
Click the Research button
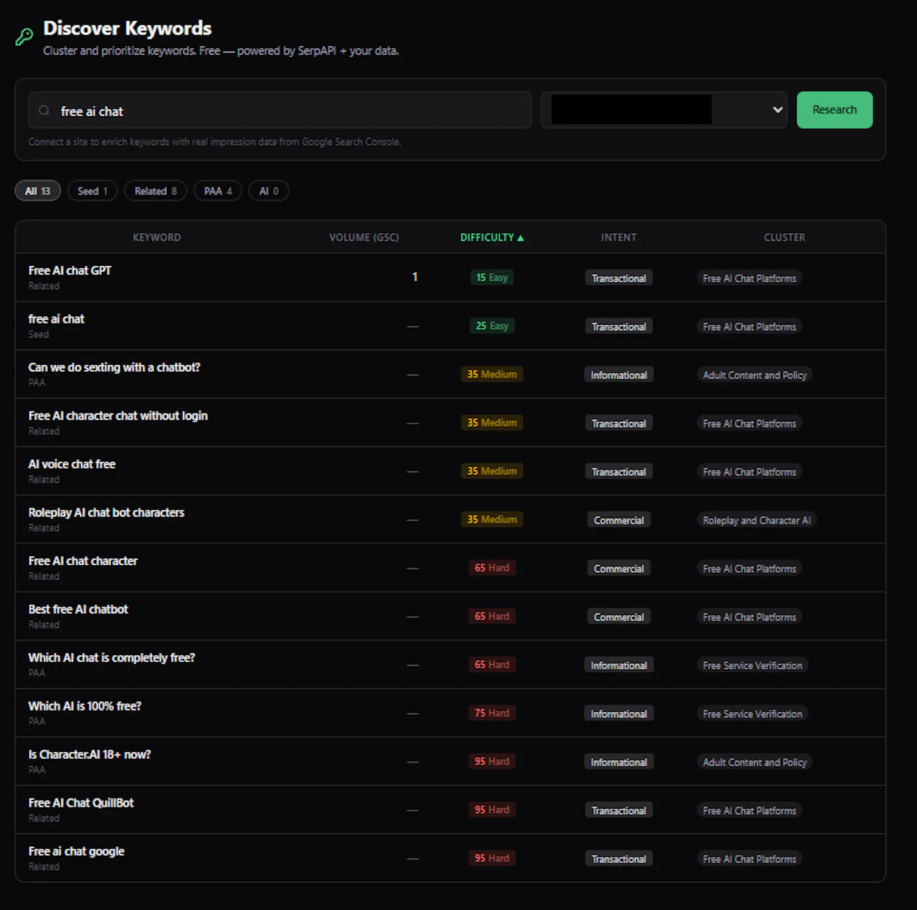tap(834, 110)
